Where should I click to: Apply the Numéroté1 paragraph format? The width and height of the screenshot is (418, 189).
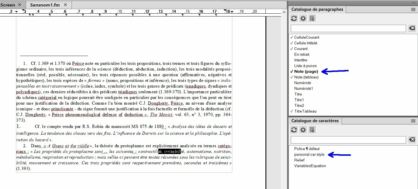303,88
